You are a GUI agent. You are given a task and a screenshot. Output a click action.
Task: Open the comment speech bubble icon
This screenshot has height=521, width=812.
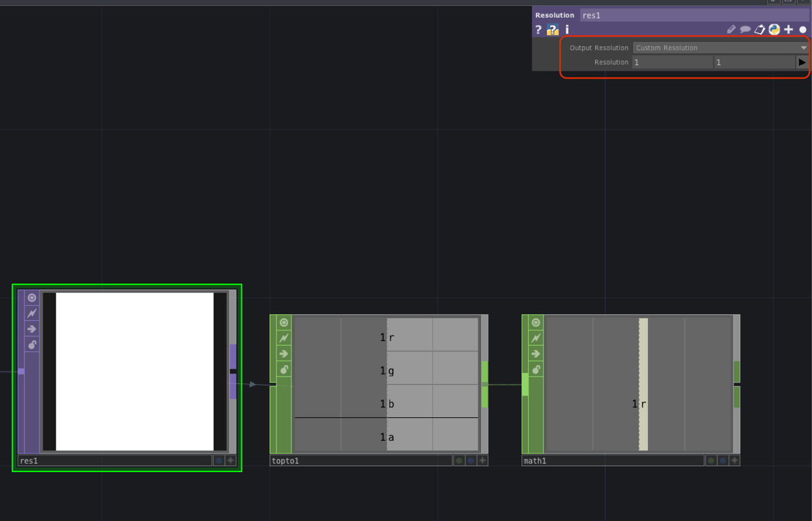(x=745, y=30)
